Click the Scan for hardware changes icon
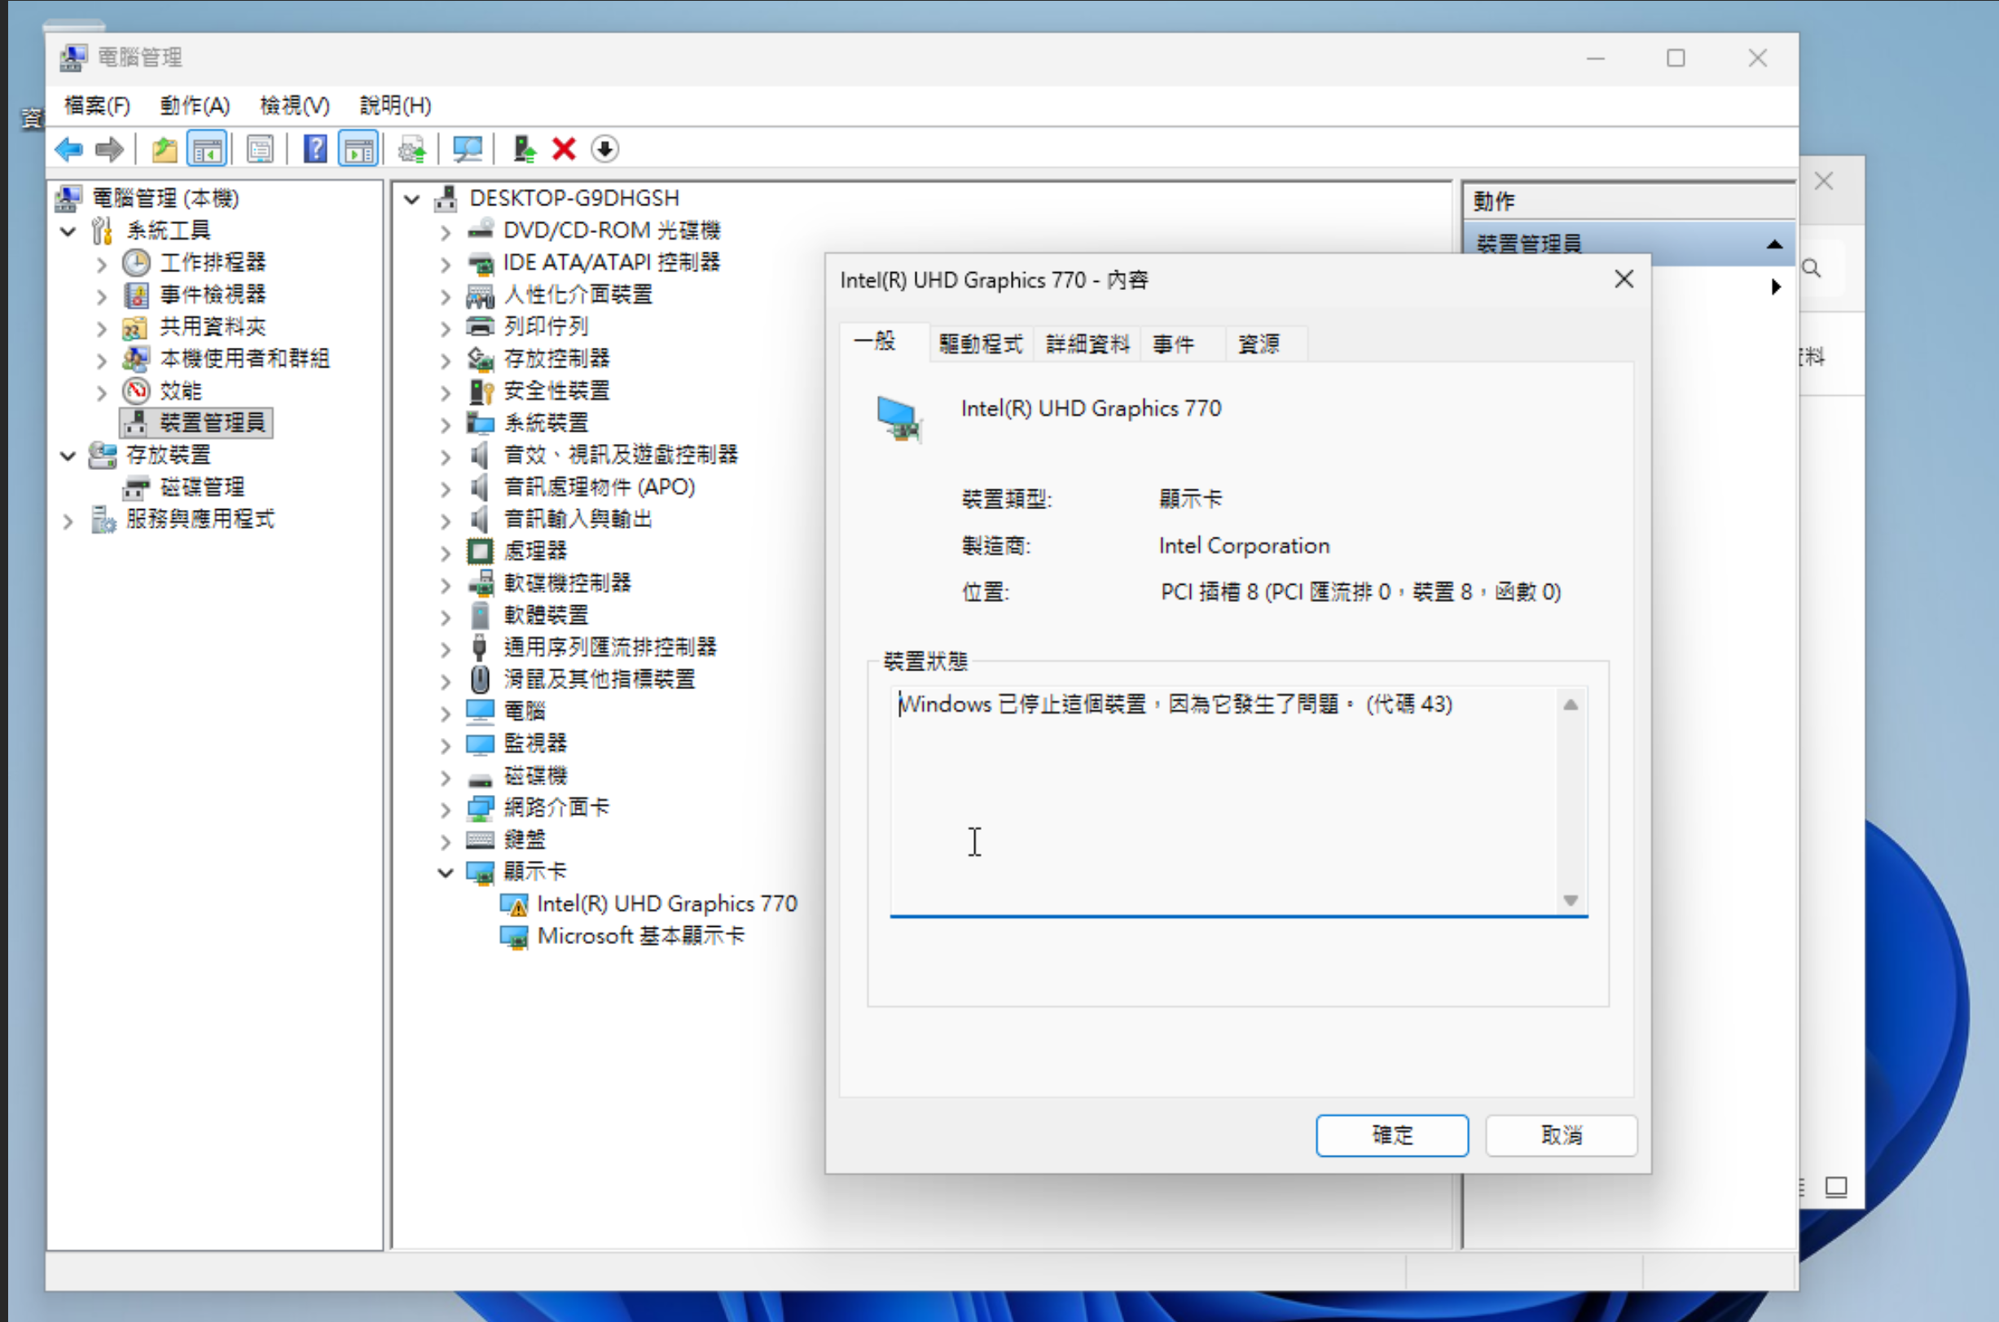The height and width of the screenshot is (1322, 1999). point(466,148)
